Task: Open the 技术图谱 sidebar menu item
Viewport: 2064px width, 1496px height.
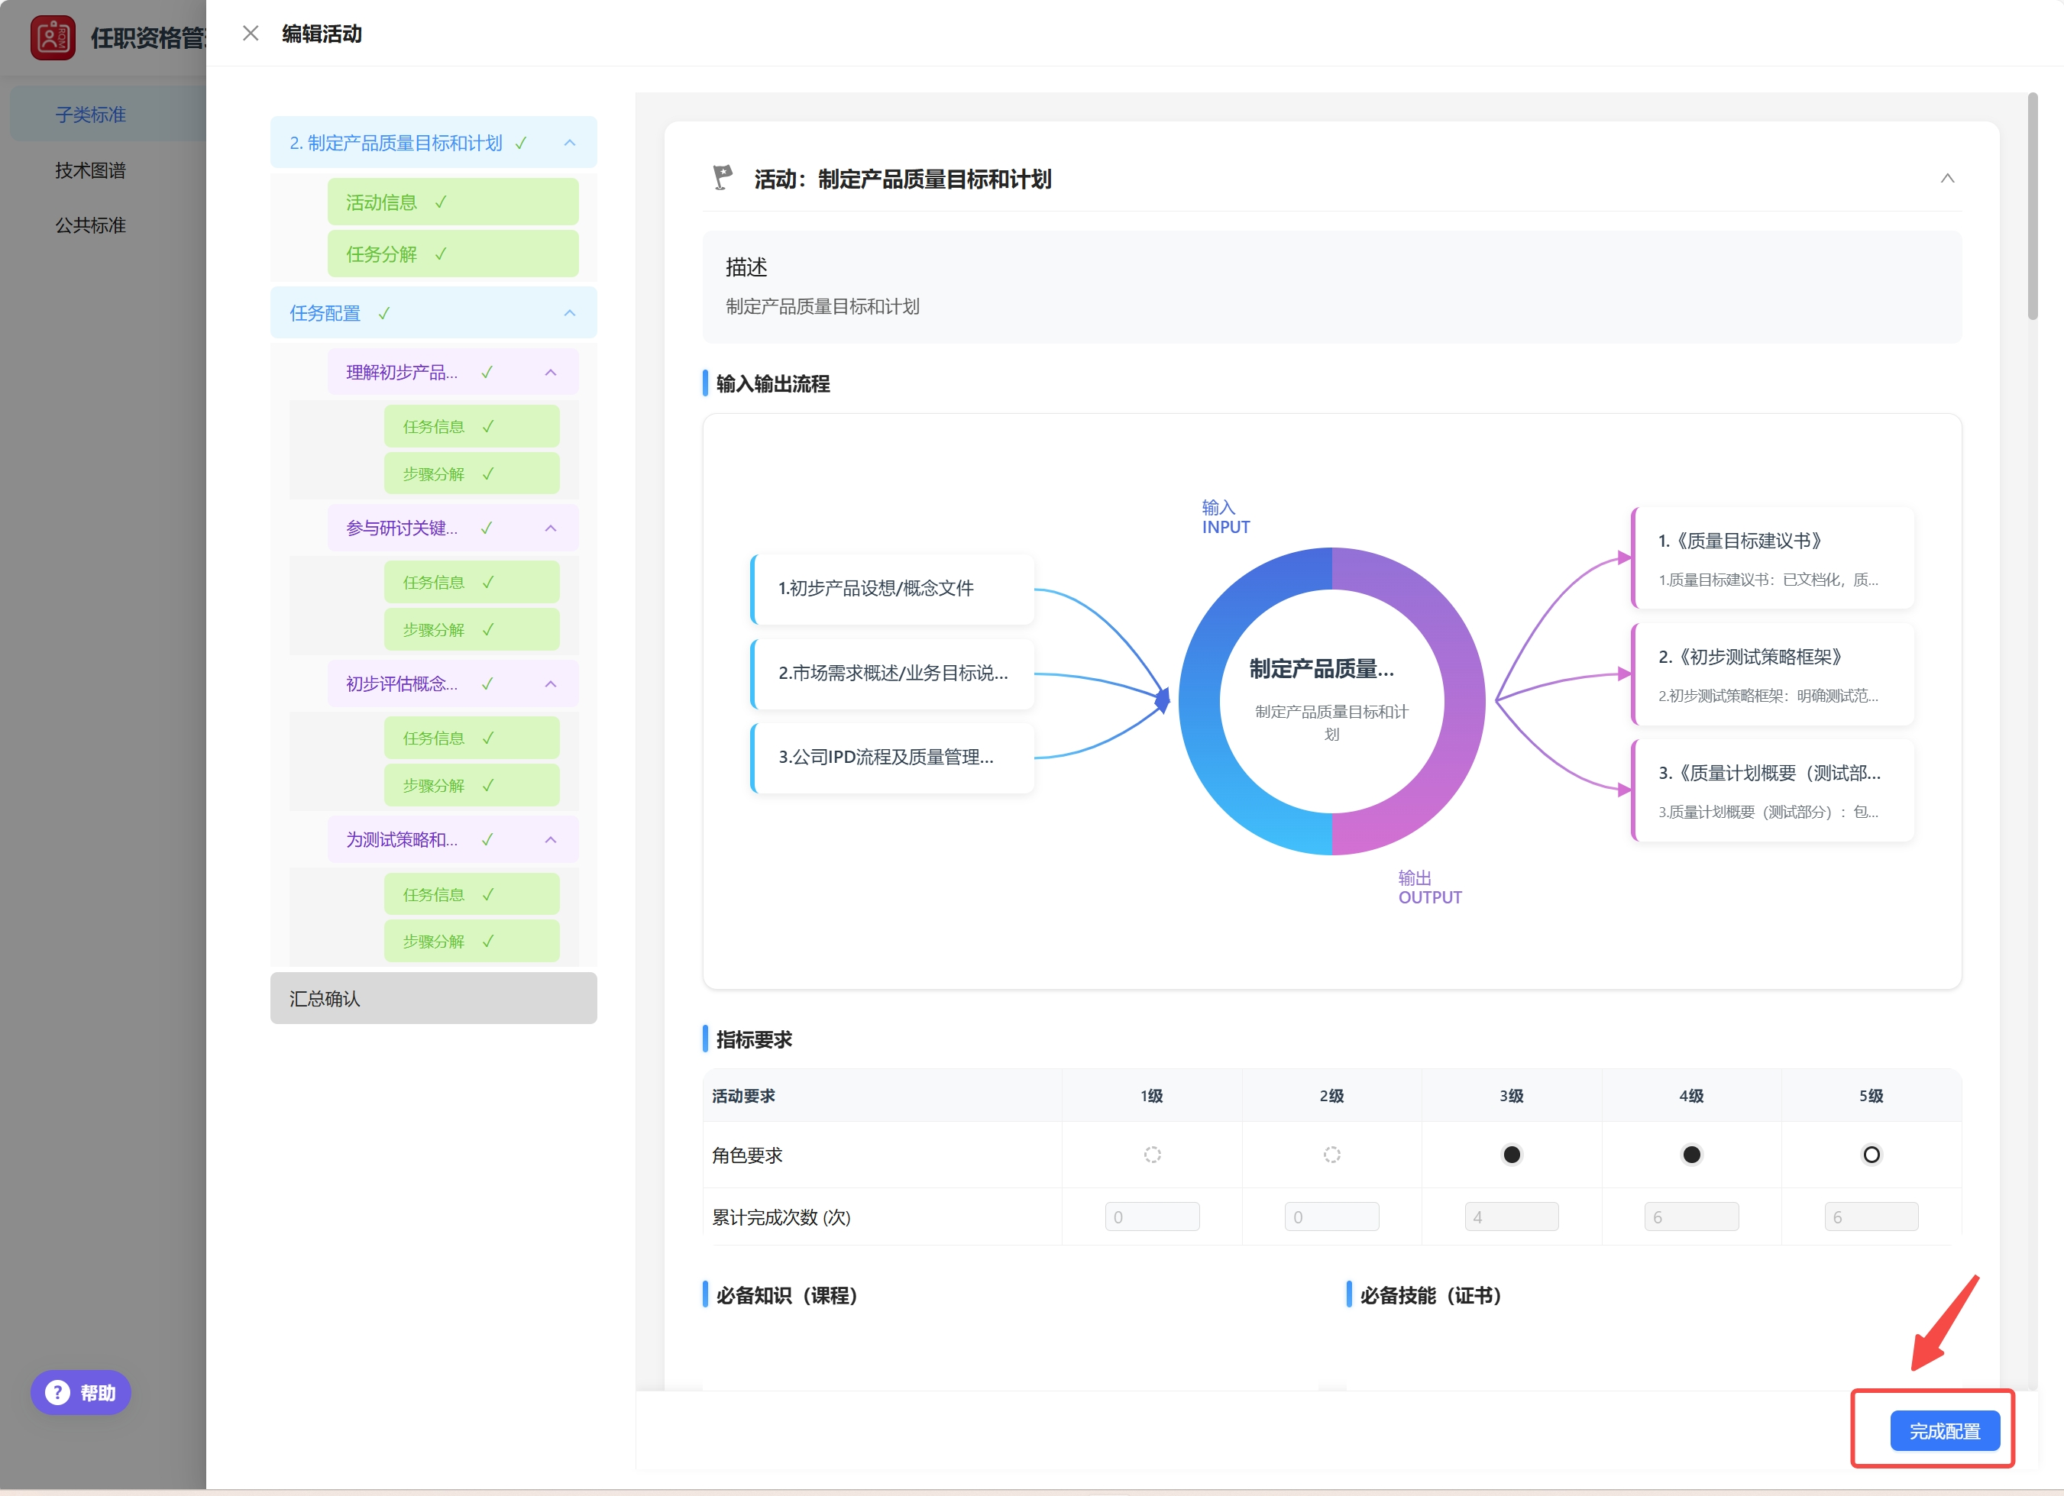Action: [90, 170]
